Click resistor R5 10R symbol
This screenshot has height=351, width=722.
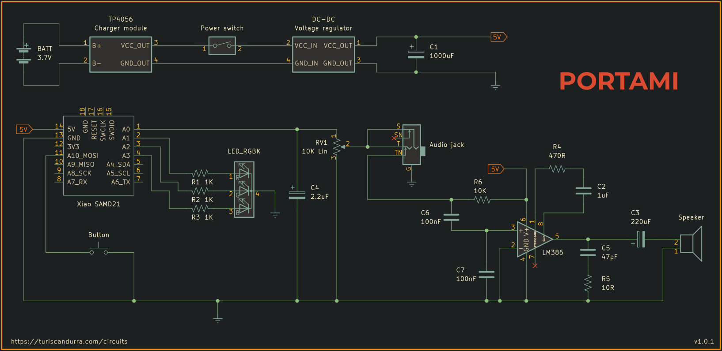[x=588, y=283]
